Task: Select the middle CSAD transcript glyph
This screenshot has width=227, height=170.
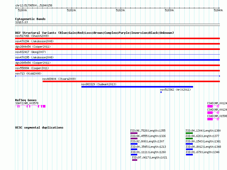Action: [x=213, y=113]
